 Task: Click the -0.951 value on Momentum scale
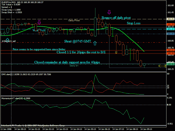(170, 124)
